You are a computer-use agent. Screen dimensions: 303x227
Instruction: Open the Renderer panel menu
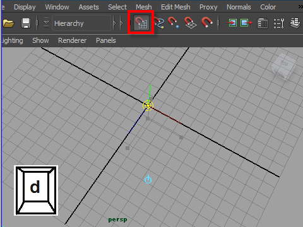(72, 40)
